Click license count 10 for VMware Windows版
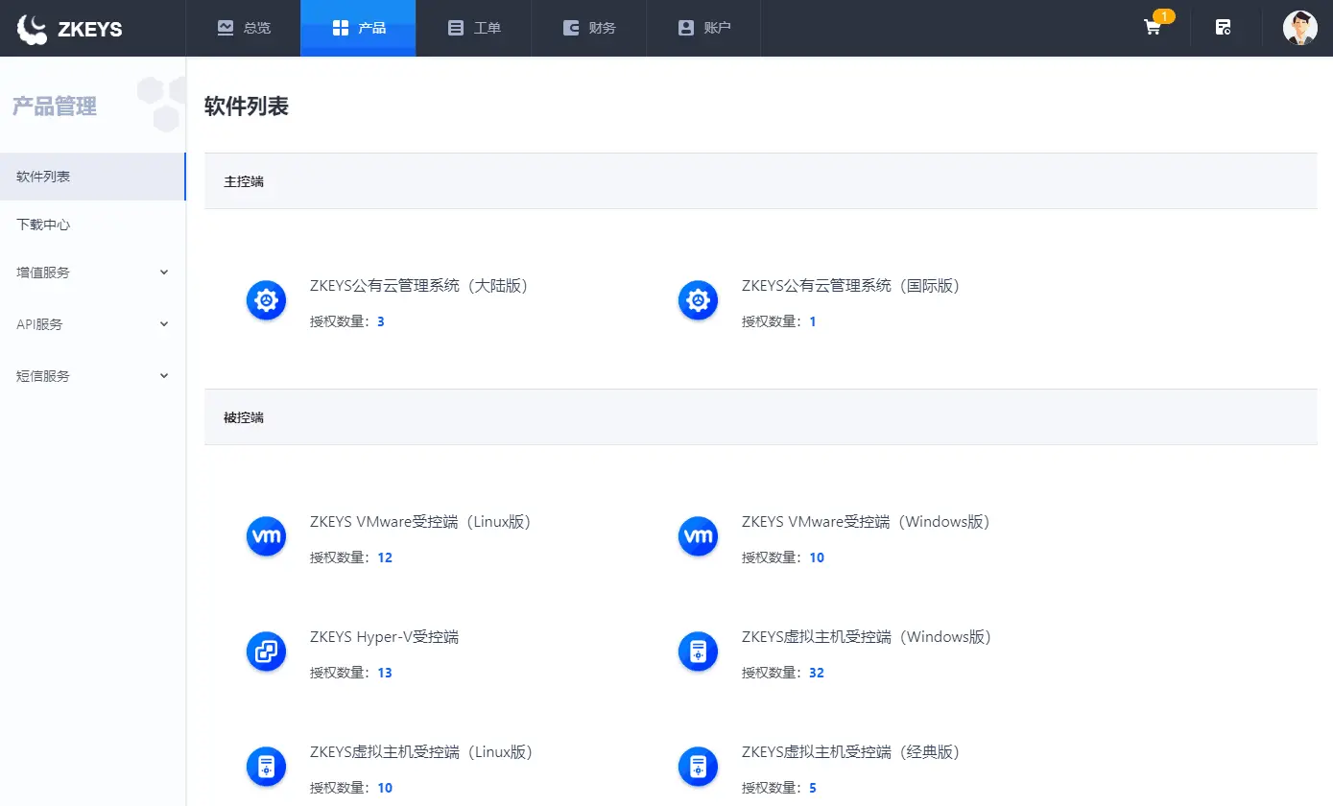 pos(817,557)
